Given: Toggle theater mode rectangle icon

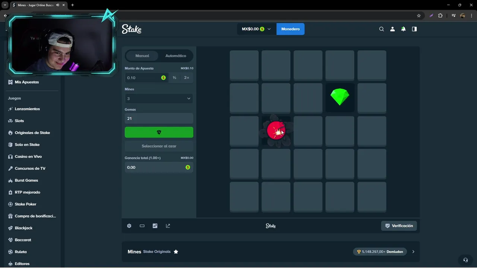Looking at the screenshot, I should pos(142,226).
